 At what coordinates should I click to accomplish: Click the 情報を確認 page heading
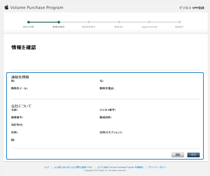[x=24, y=47]
